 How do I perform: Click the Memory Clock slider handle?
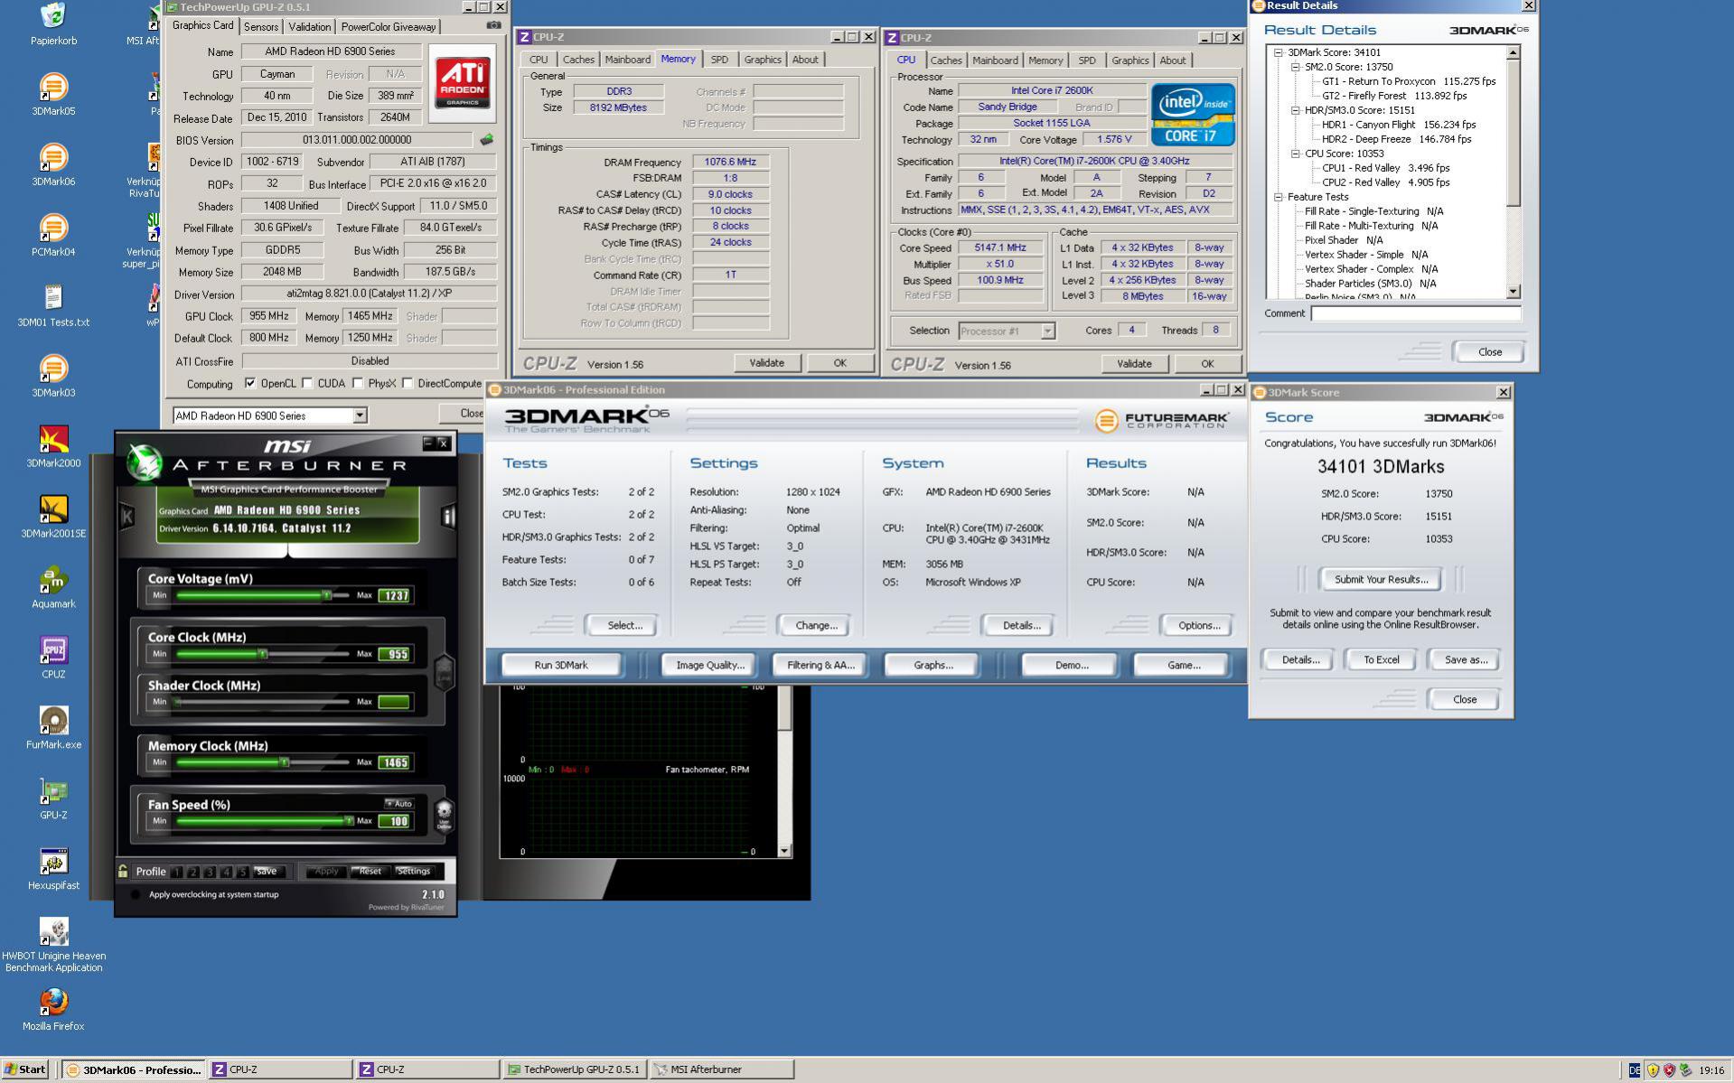point(285,762)
